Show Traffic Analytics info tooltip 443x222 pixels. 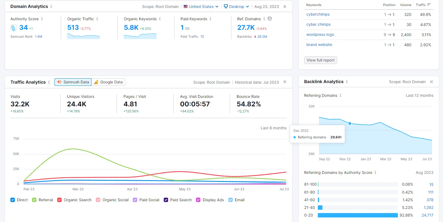[x=49, y=82]
